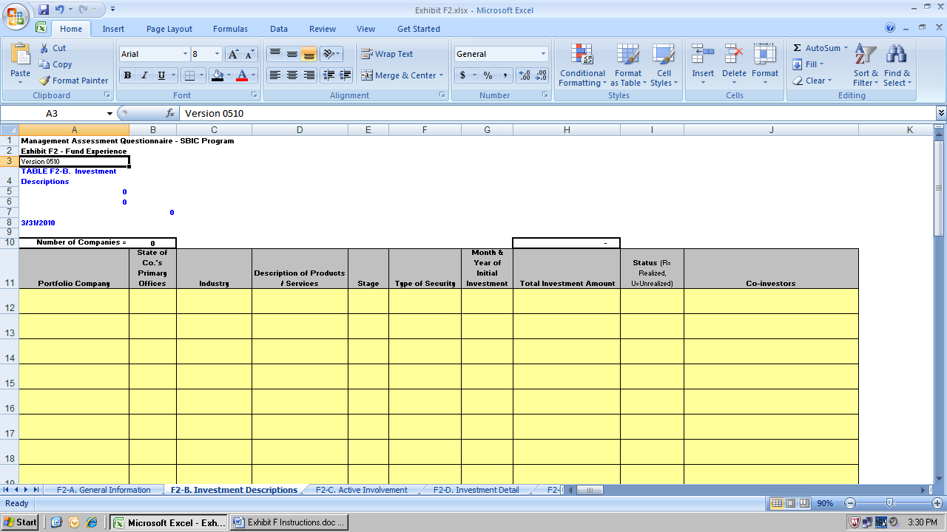
Task: Switch to Exhibit F Instructions.doc taskbar button
Action: pos(289,522)
